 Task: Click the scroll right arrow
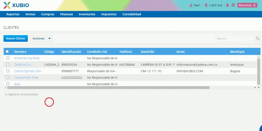[255, 87]
